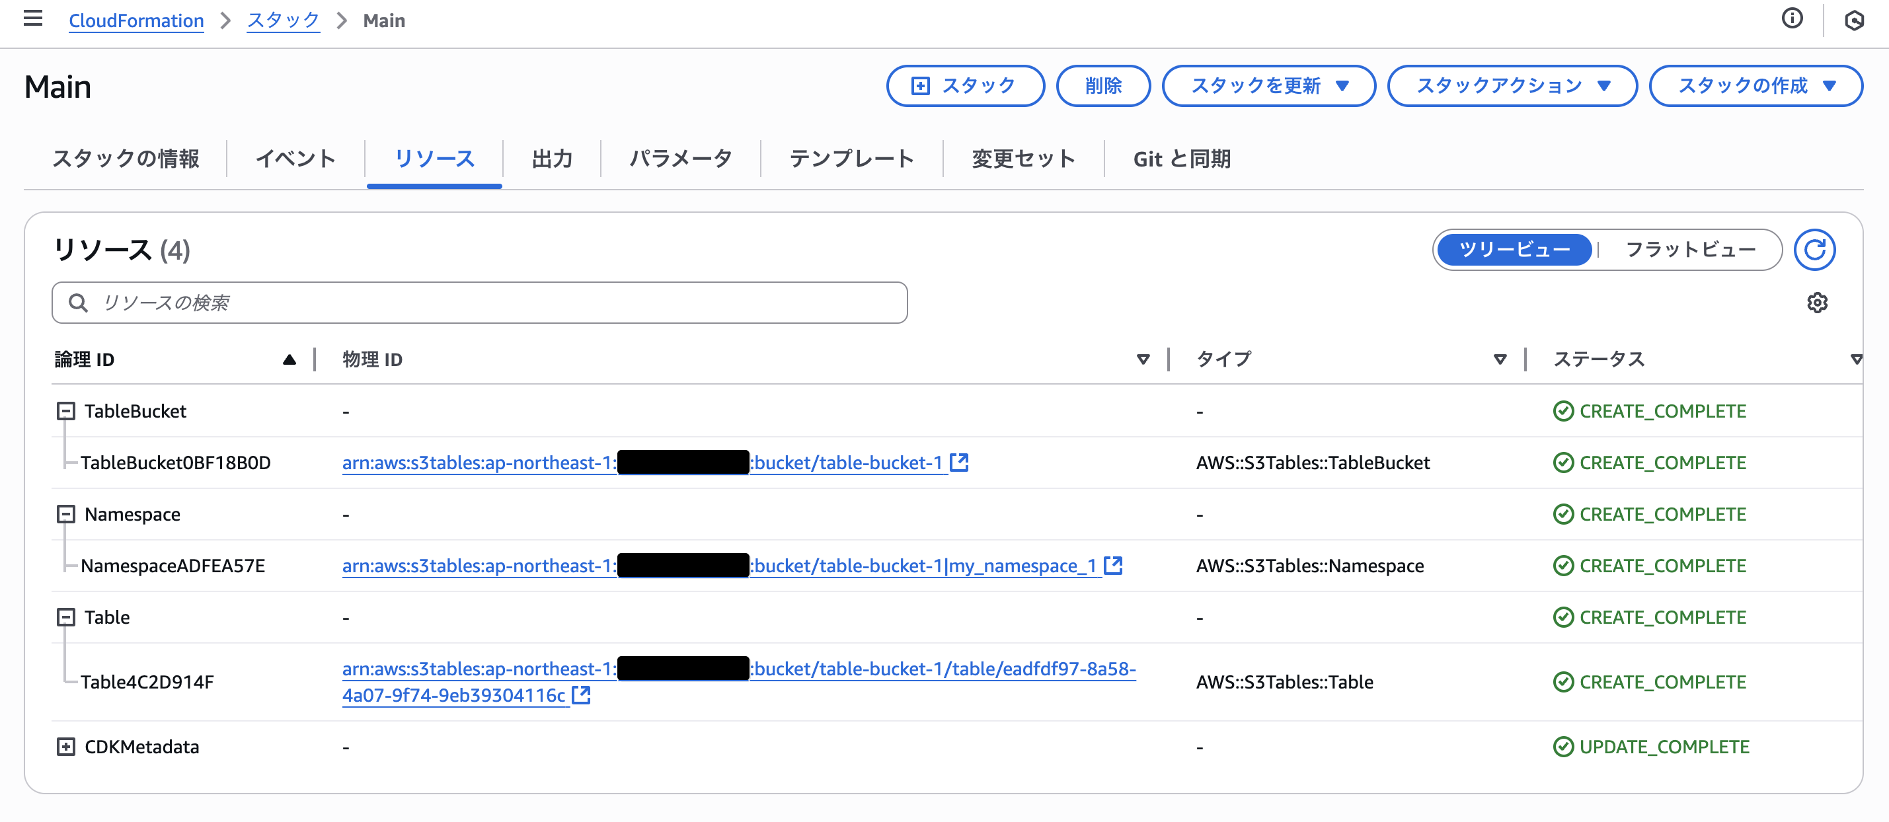1889x822 pixels.
Task: Open external link icon for table-bucket-1 ARN
Action: coord(958,462)
